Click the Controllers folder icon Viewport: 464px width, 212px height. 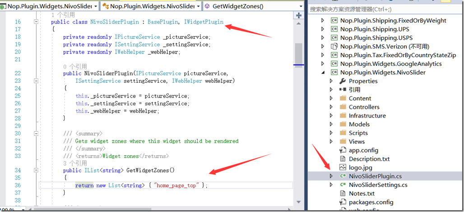[x=343, y=107]
